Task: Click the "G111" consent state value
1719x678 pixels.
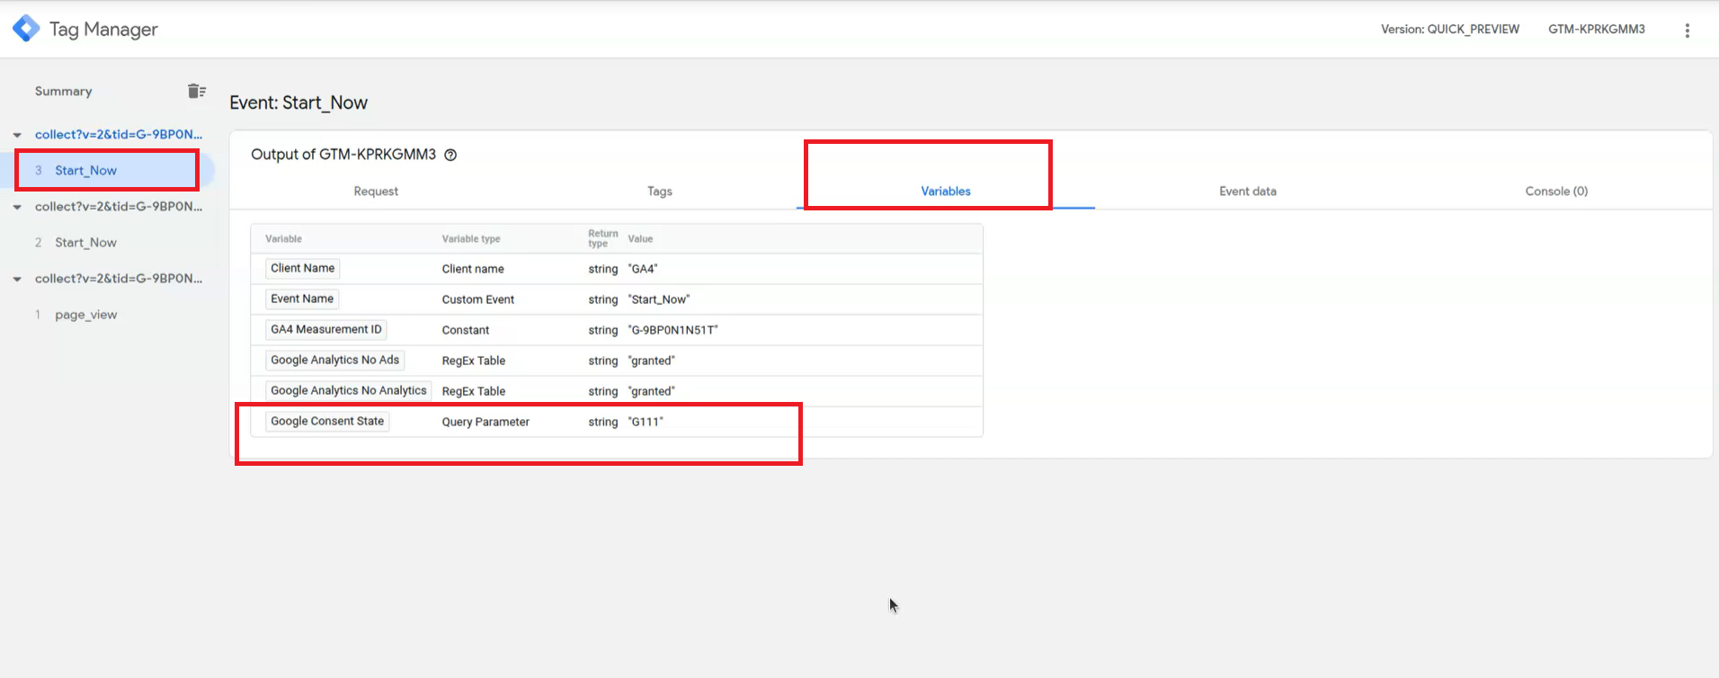Action: tap(646, 422)
